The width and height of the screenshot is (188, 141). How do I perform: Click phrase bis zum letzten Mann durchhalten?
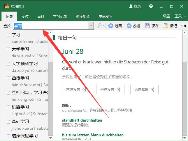point(93,135)
